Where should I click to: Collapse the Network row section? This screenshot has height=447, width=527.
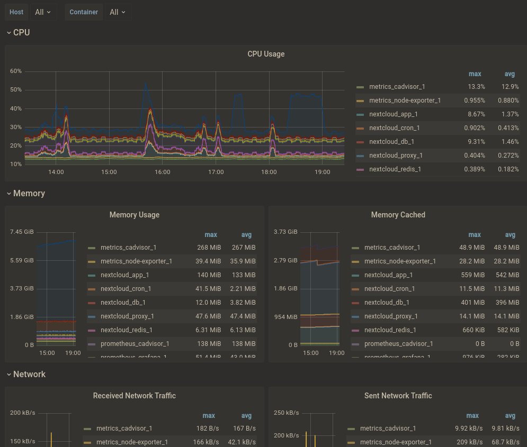click(x=26, y=374)
